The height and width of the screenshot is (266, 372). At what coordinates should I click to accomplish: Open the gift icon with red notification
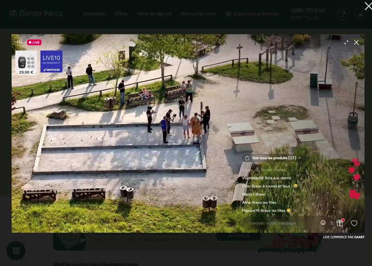tap(340, 223)
